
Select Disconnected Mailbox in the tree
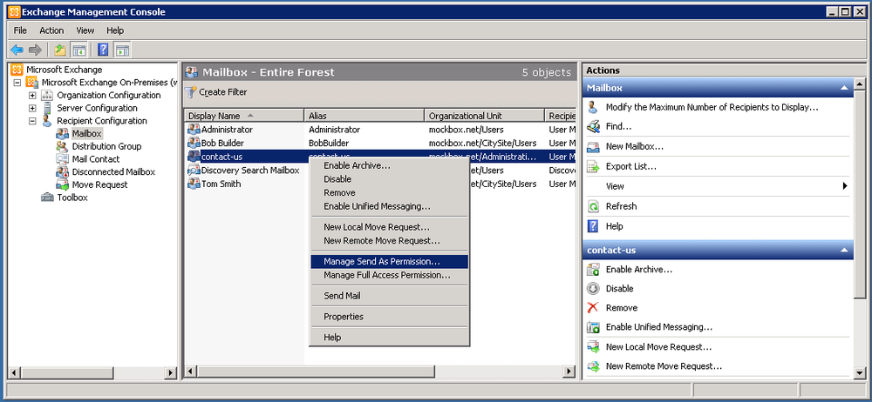point(113,172)
